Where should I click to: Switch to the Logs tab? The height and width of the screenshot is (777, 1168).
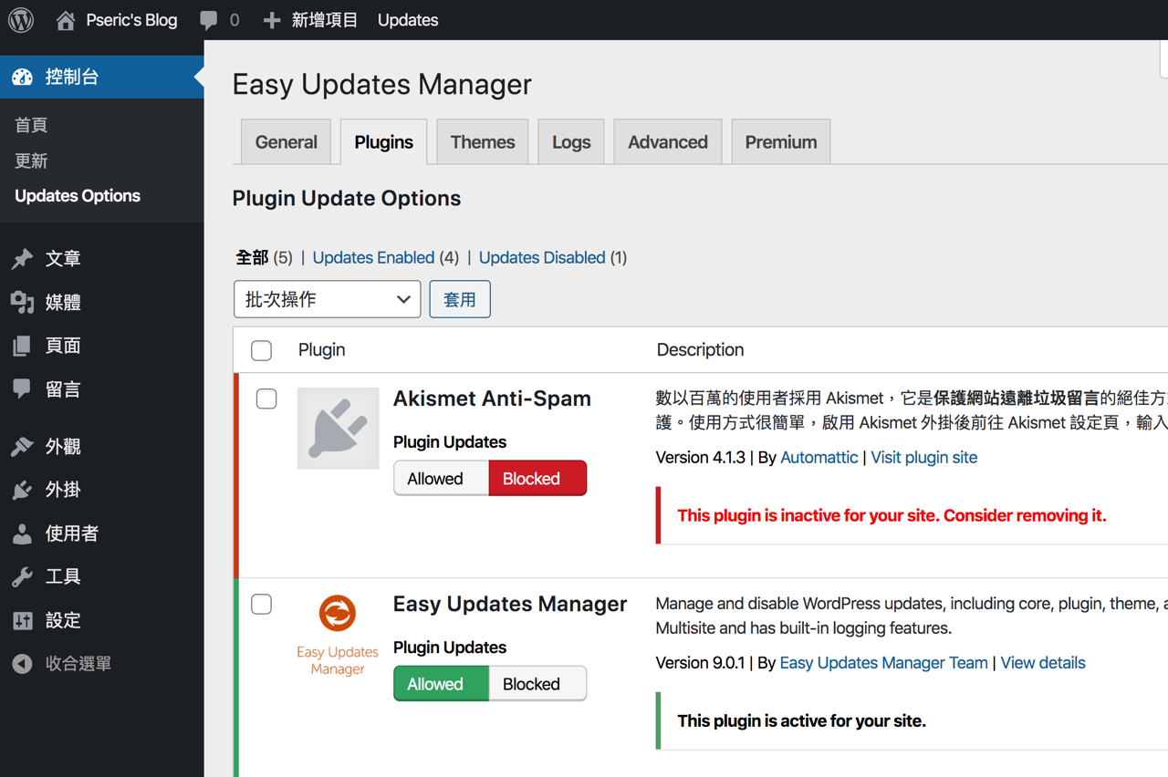coord(571,142)
